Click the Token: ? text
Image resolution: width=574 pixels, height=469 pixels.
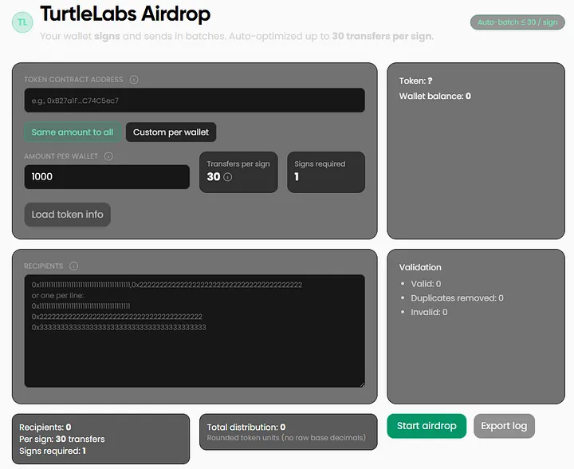[415, 81]
